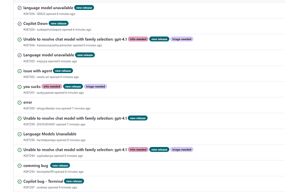Screen dimensions: 285x192
Task: Open author kevinpeter99 profile link
Action: tap(45, 172)
